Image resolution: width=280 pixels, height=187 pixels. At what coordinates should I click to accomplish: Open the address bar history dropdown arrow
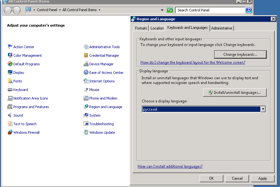(x=162, y=10)
